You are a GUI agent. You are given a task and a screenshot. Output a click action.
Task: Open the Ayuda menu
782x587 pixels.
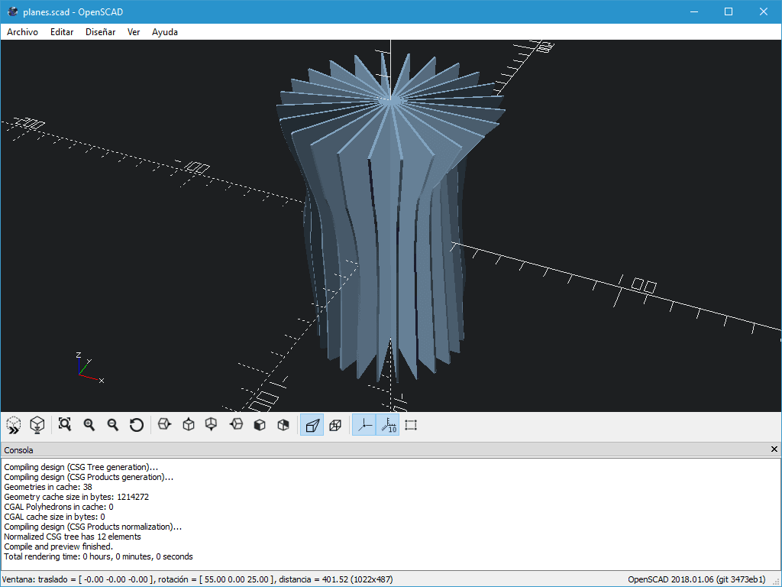[165, 32]
